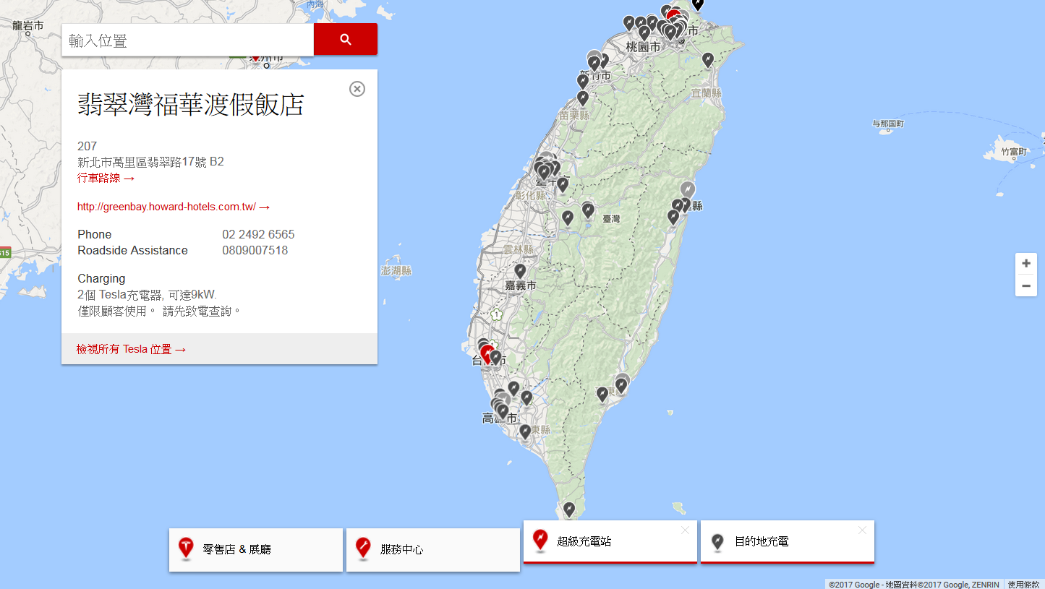Close the 翡翠灣福華渡假飯店 info panel
This screenshot has width=1045, height=589.
coord(357,89)
